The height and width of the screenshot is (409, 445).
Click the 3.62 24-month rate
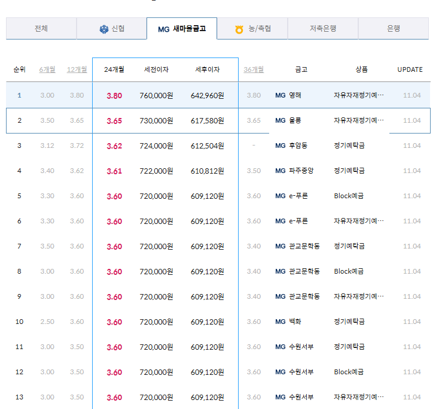tap(114, 146)
